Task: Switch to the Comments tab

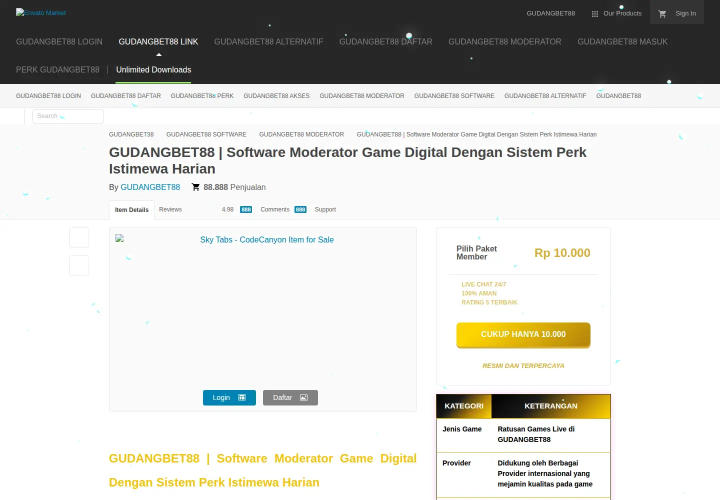Action: tap(275, 209)
